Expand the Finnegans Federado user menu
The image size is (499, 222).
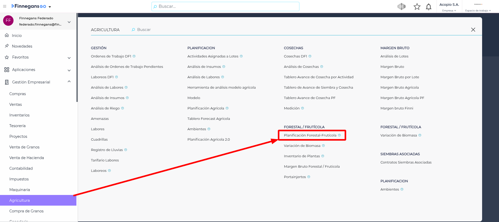click(69, 22)
